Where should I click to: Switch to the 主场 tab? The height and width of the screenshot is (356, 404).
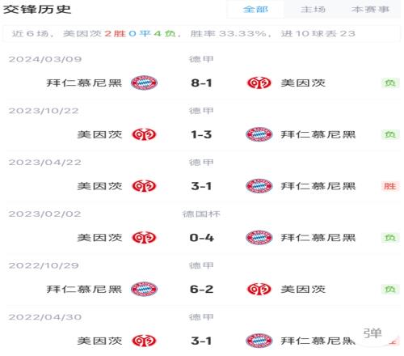point(313,10)
